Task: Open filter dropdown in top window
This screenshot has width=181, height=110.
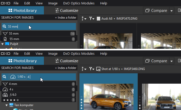Action: tap(92, 19)
